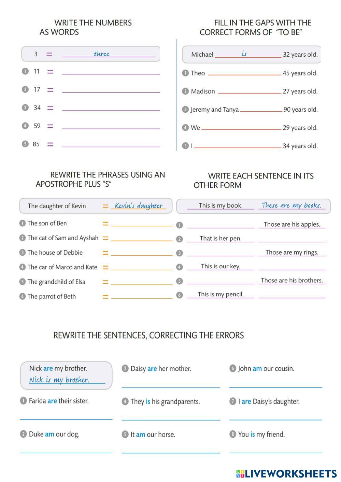Click the line under 'Daisy are her mother.'
Image resolution: width=341 pixels, height=482 pixels.
tap(171, 384)
